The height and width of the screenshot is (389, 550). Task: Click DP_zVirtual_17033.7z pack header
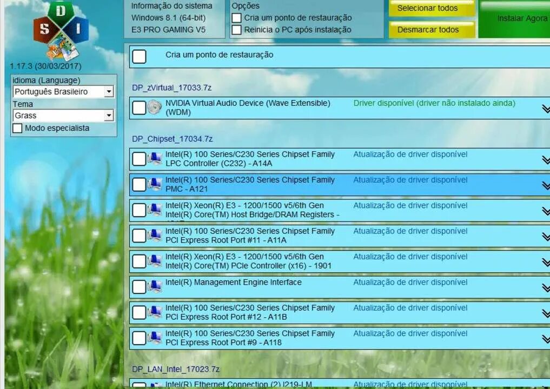point(171,88)
